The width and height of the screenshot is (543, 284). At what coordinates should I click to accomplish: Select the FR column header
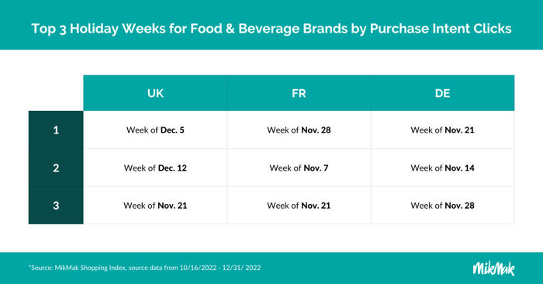[299, 93]
